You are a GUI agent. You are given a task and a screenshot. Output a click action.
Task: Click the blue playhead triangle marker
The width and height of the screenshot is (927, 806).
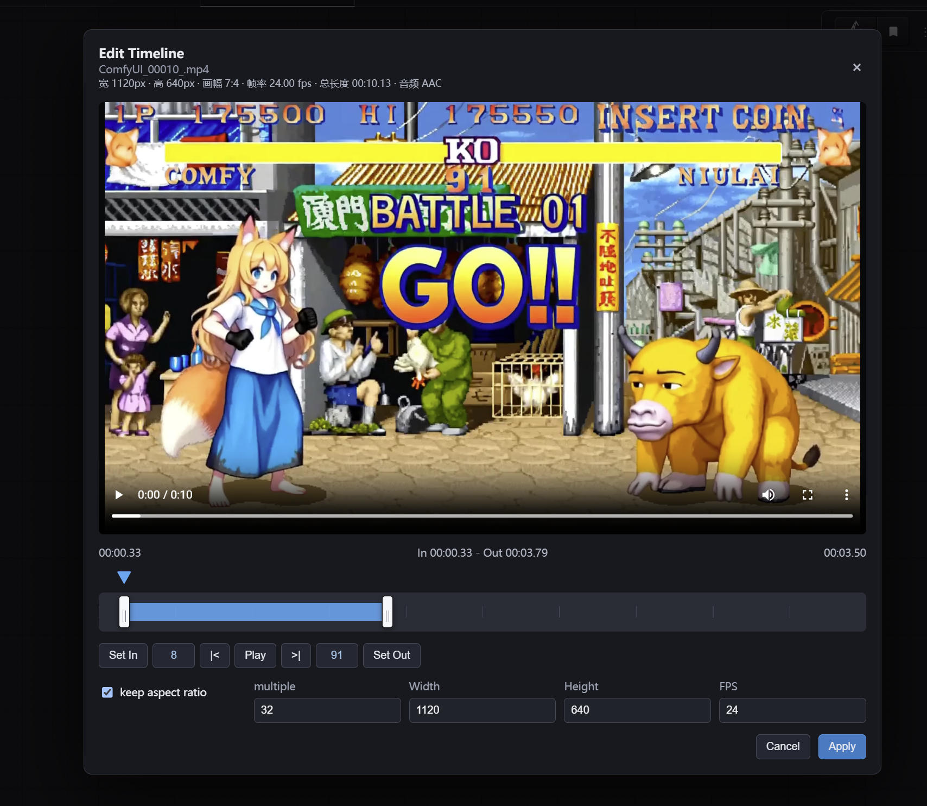124,577
